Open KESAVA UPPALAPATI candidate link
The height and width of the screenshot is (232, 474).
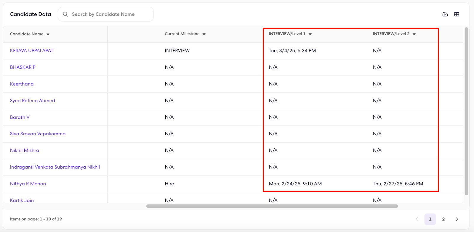pyautogui.click(x=32, y=51)
